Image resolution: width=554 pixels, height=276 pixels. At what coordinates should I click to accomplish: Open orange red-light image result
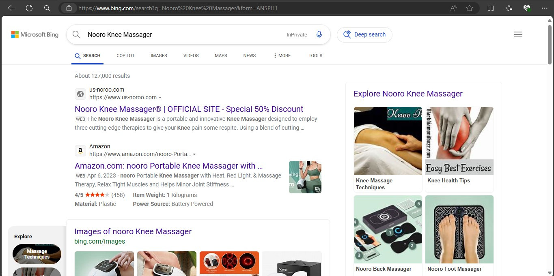pos(229,263)
